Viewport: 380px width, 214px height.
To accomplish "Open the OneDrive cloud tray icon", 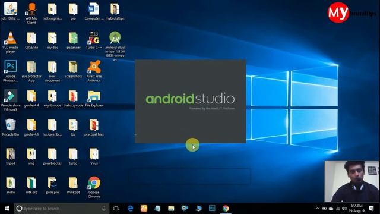I will tap(331, 209).
